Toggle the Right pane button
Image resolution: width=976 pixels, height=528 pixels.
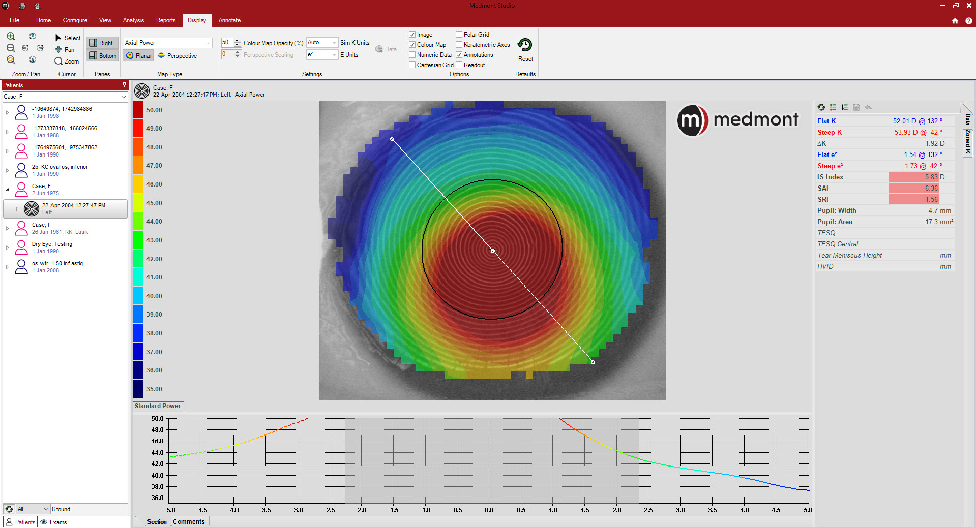[x=102, y=43]
